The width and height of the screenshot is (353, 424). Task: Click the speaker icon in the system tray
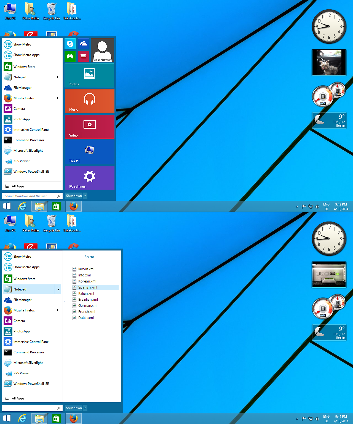(317, 206)
